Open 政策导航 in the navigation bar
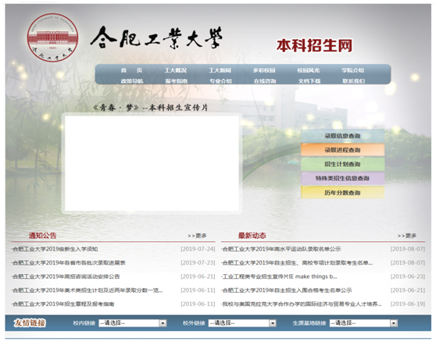436x342 pixels. click(x=132, y=81)
